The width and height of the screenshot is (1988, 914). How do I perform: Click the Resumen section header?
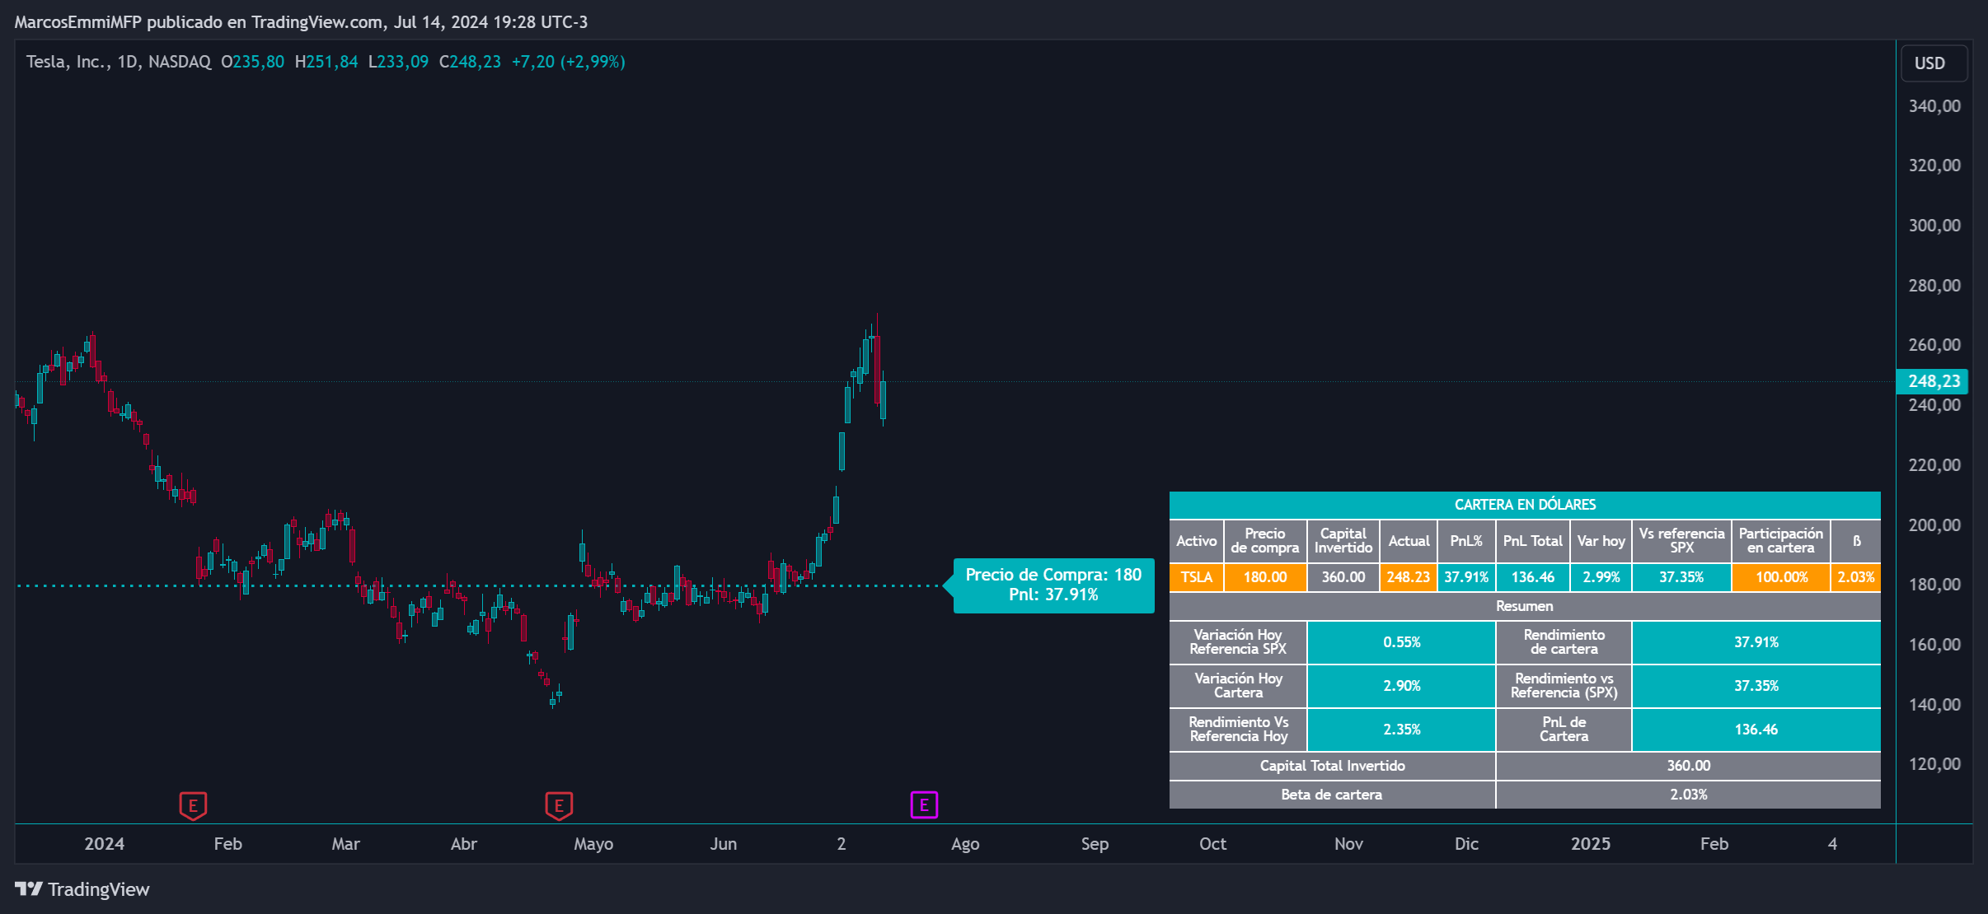pyautogui.click(x=1525, y=606)
